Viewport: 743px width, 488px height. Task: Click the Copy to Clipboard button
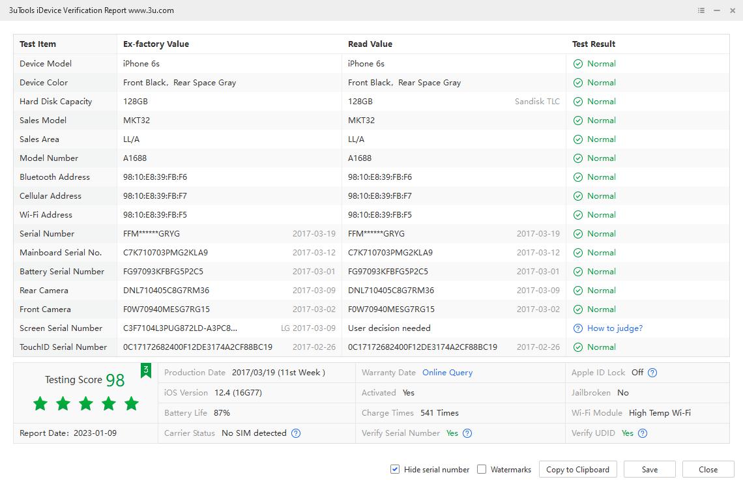(x=577, y=470)
